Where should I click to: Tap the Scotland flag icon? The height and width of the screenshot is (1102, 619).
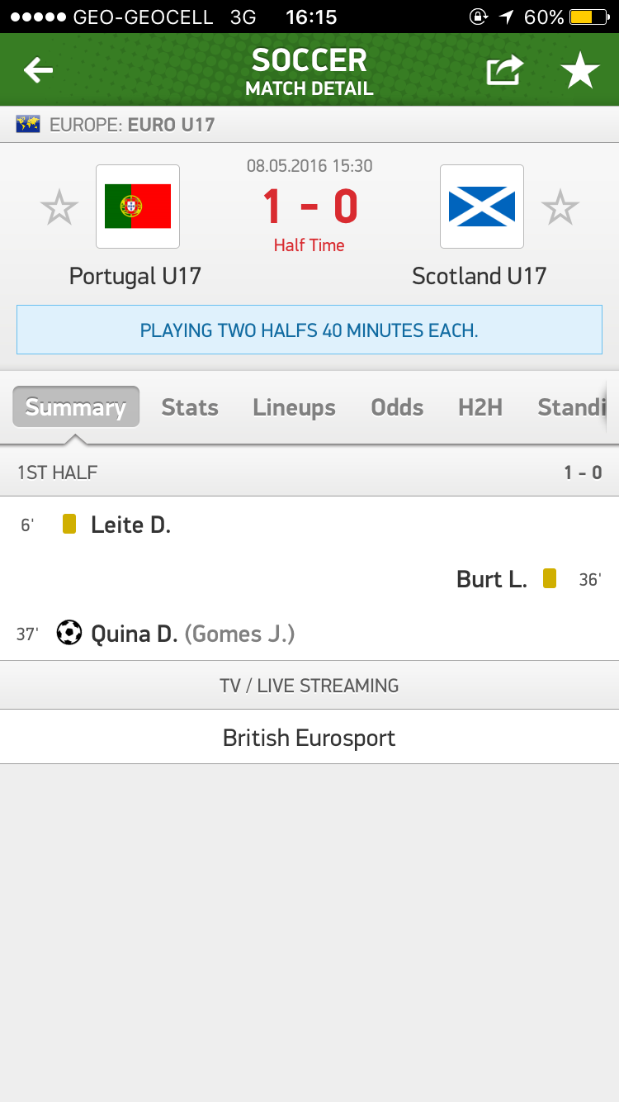[x=482, y=207]
